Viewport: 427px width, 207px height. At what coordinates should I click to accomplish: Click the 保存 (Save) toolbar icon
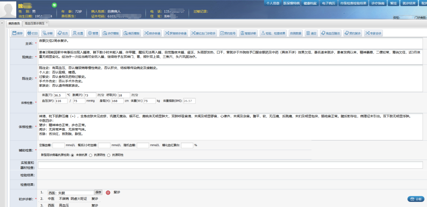17,33
